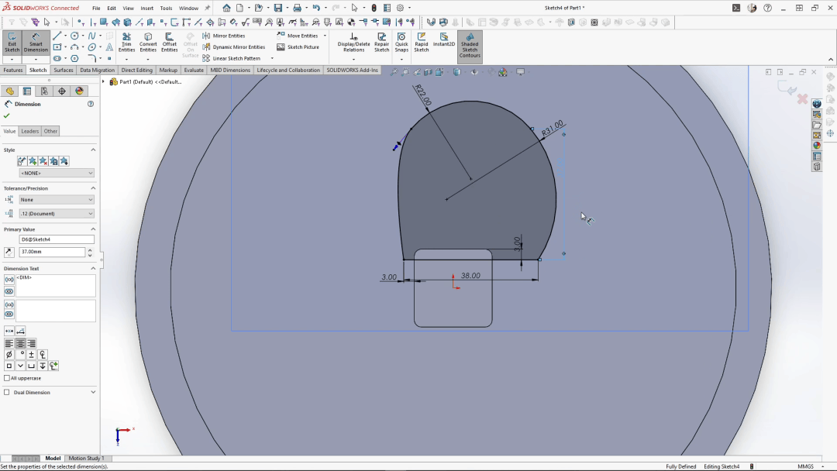Click the Repair Sketch icon
The height and width of the screenshot is (471, 837).
(381, 43)
